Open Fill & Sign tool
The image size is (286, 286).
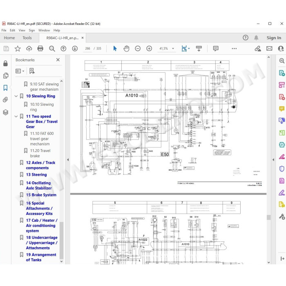[282, 192]
